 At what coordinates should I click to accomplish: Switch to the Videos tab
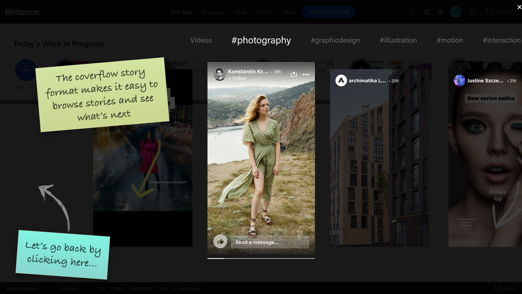coord(201,40)
